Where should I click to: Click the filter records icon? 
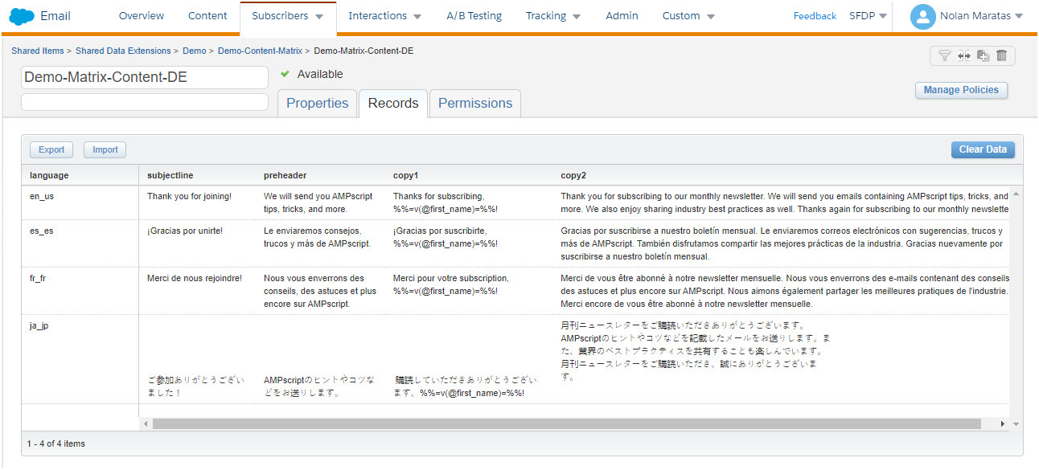point(945,55)
